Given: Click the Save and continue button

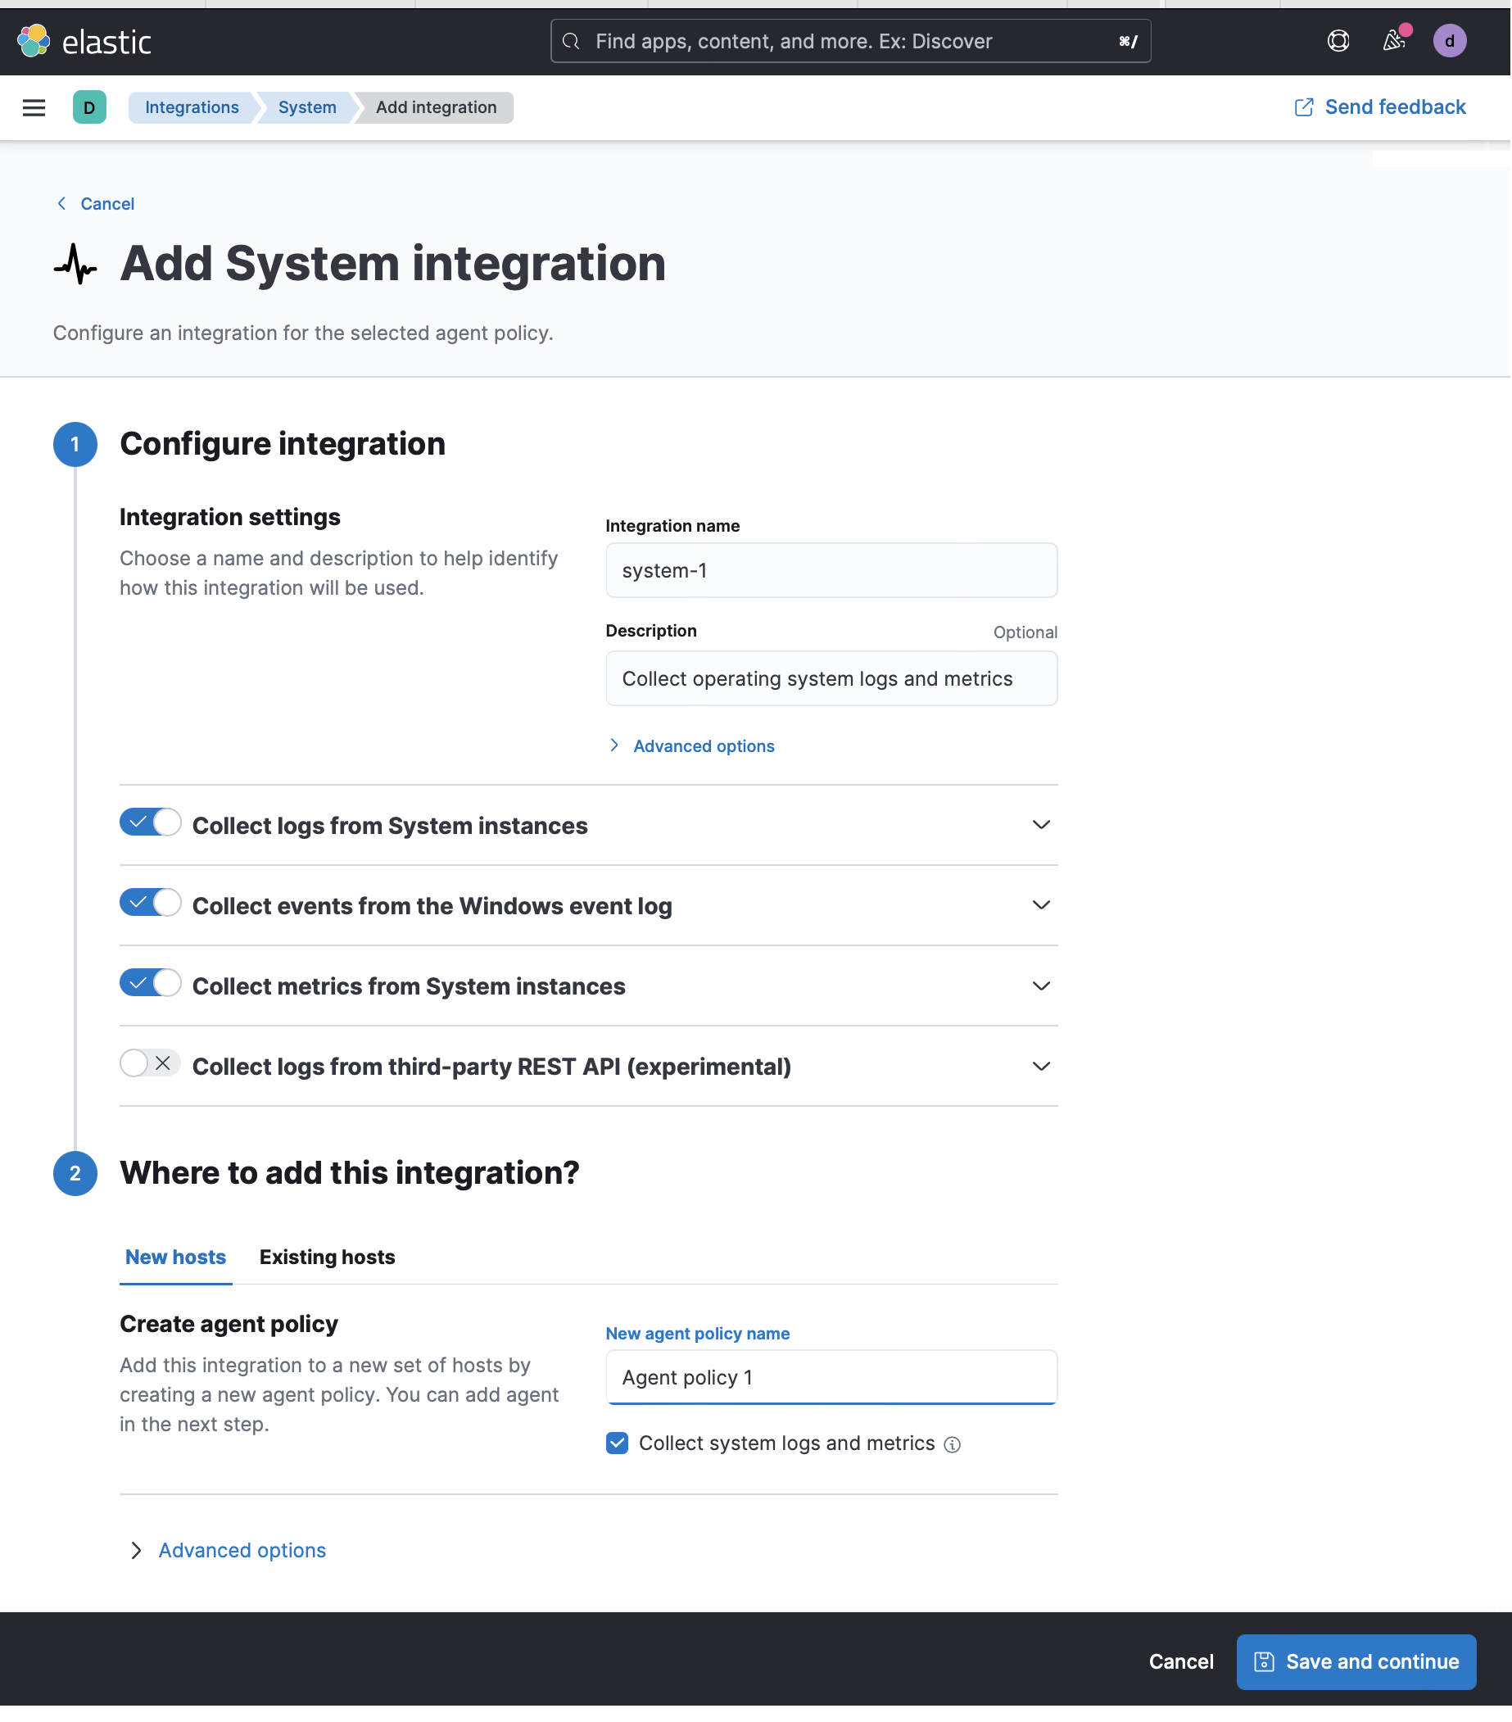Looking at the screenshot, I should [x=1356, y=1661].
